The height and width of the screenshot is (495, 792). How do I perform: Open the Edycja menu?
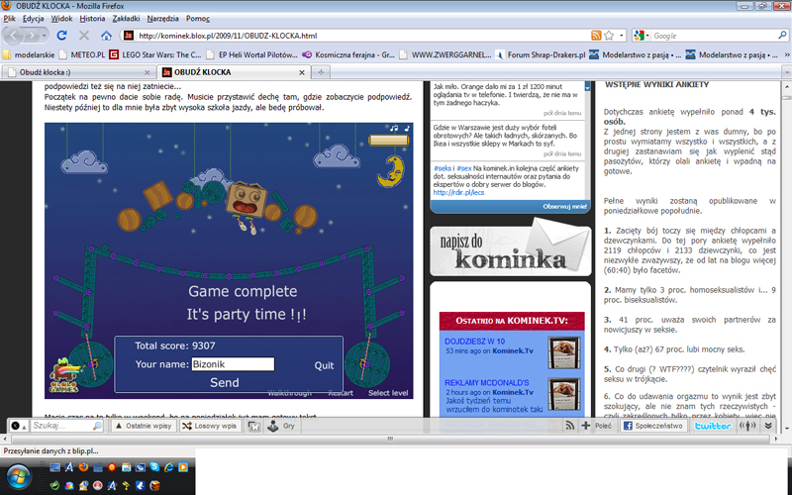pos(34,19)
